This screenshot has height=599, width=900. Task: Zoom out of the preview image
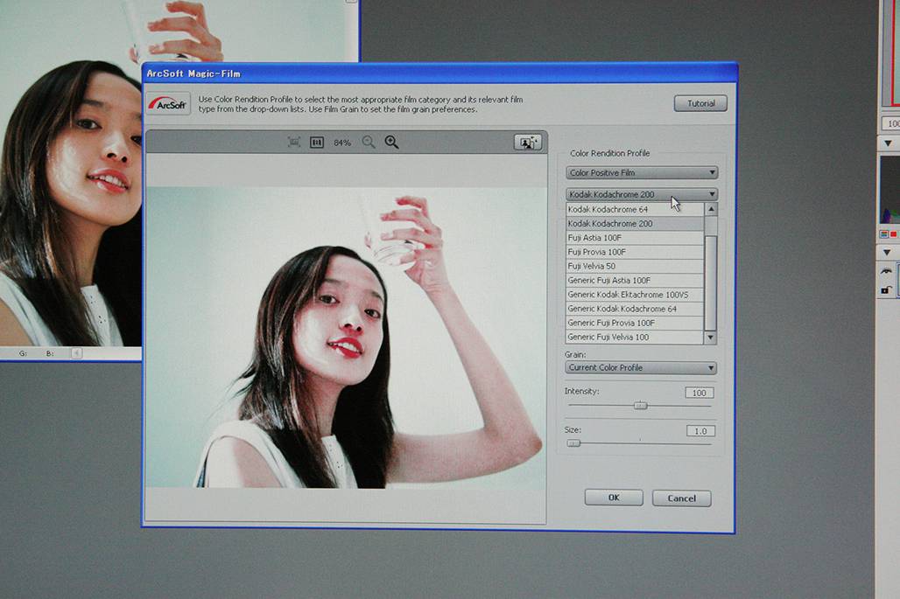point(369,143)
